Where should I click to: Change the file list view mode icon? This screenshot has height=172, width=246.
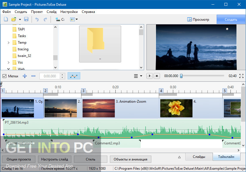[72, 20]
